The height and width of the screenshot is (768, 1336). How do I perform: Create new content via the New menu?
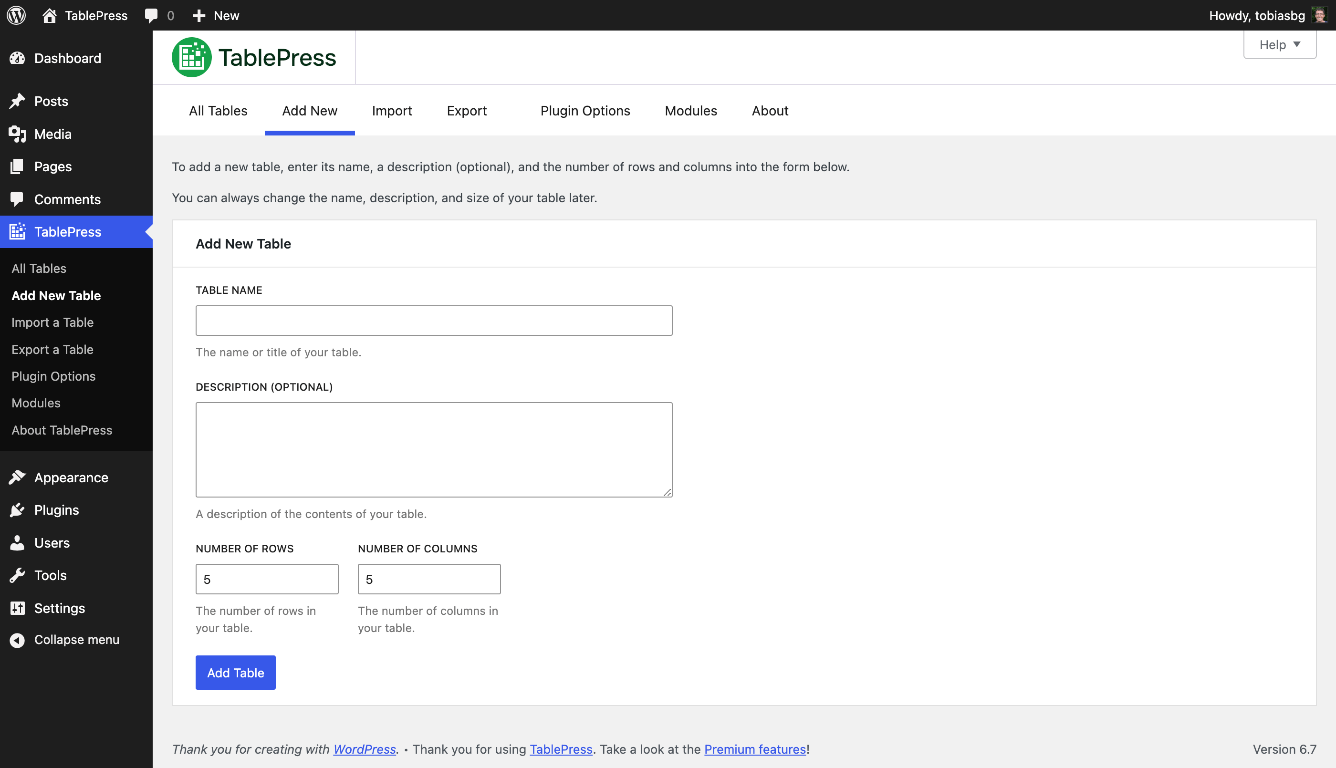click(x=215, y=15)
